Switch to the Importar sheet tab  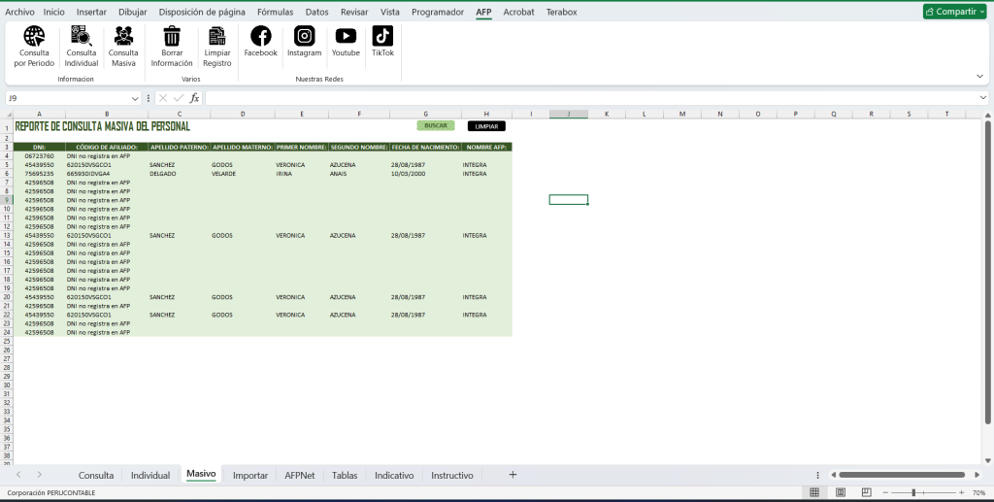coord(250,475)
